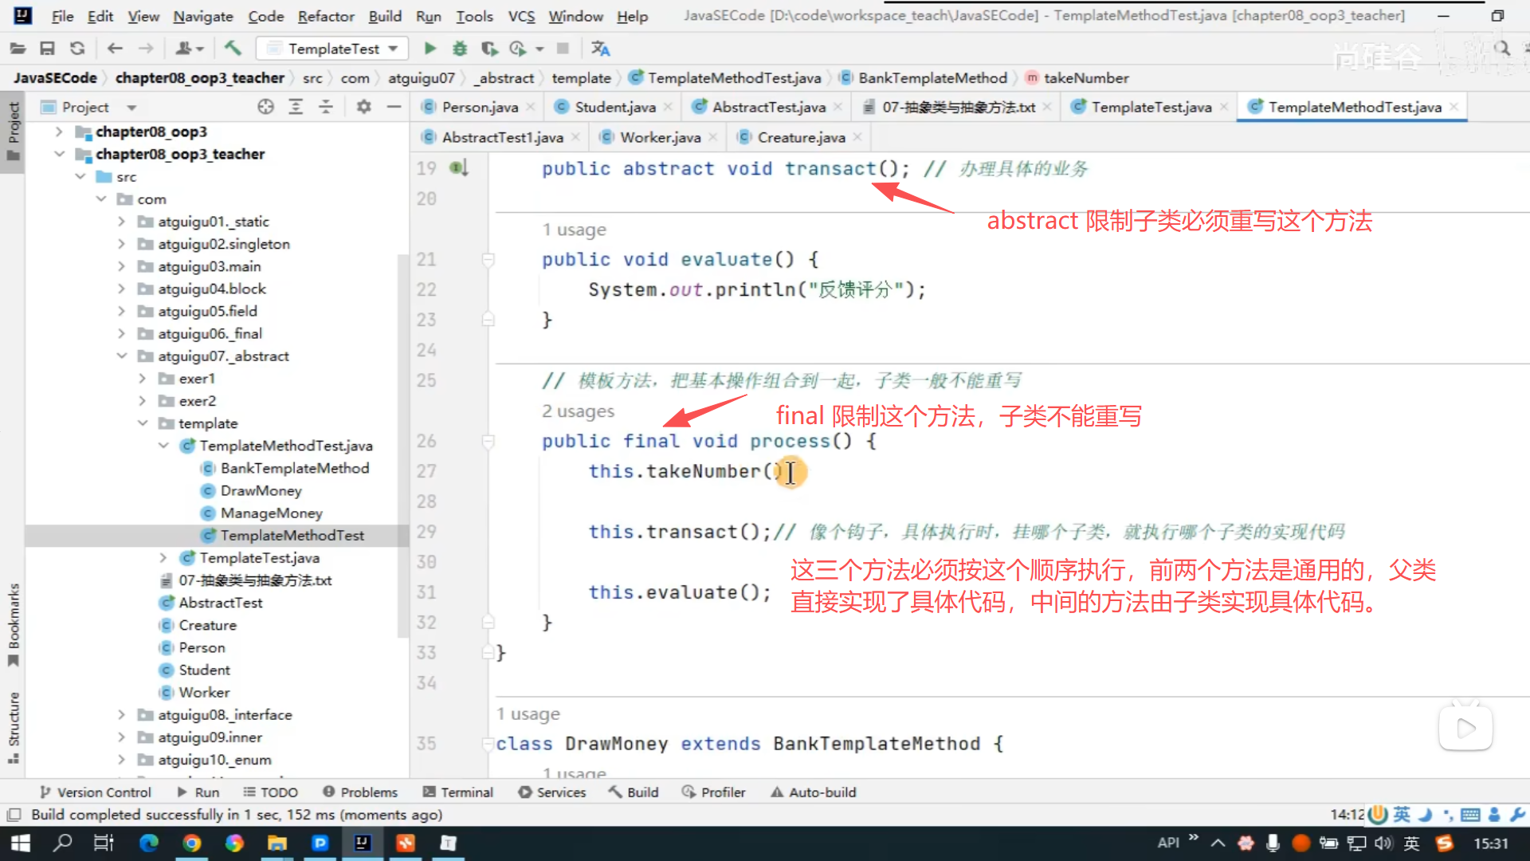Open the Refactor menu
Screen dimensions: 1530x861
[325, 16]
